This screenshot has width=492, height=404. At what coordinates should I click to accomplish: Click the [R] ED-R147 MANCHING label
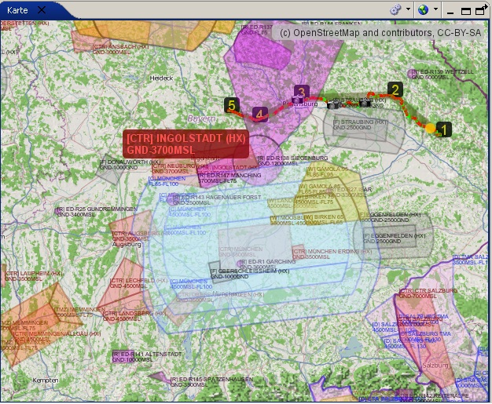[229, 178]
